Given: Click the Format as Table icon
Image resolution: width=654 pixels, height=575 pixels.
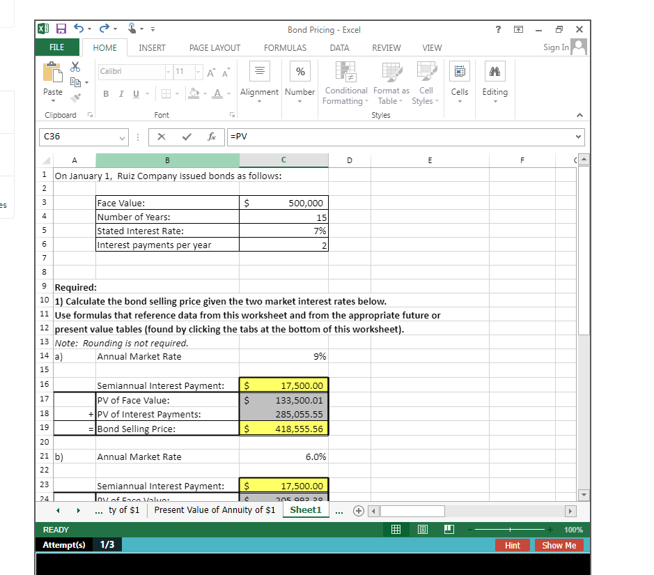Looking at the screenshot, I should click(x=391, y=82).
